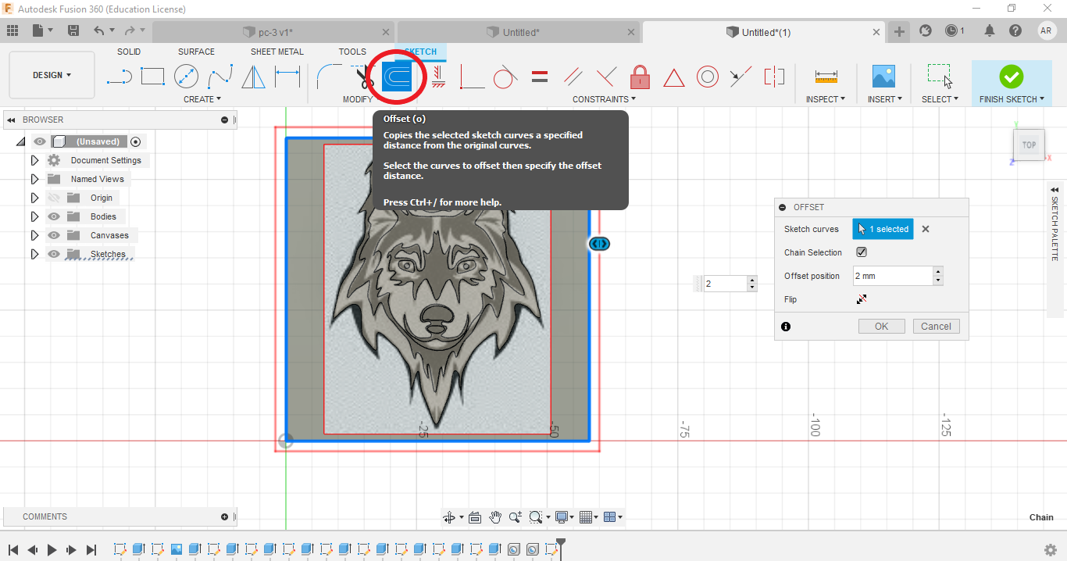Select the Center Diameter Circle tool
This screenshot has width=1067, height=561.
pos(186,77)
